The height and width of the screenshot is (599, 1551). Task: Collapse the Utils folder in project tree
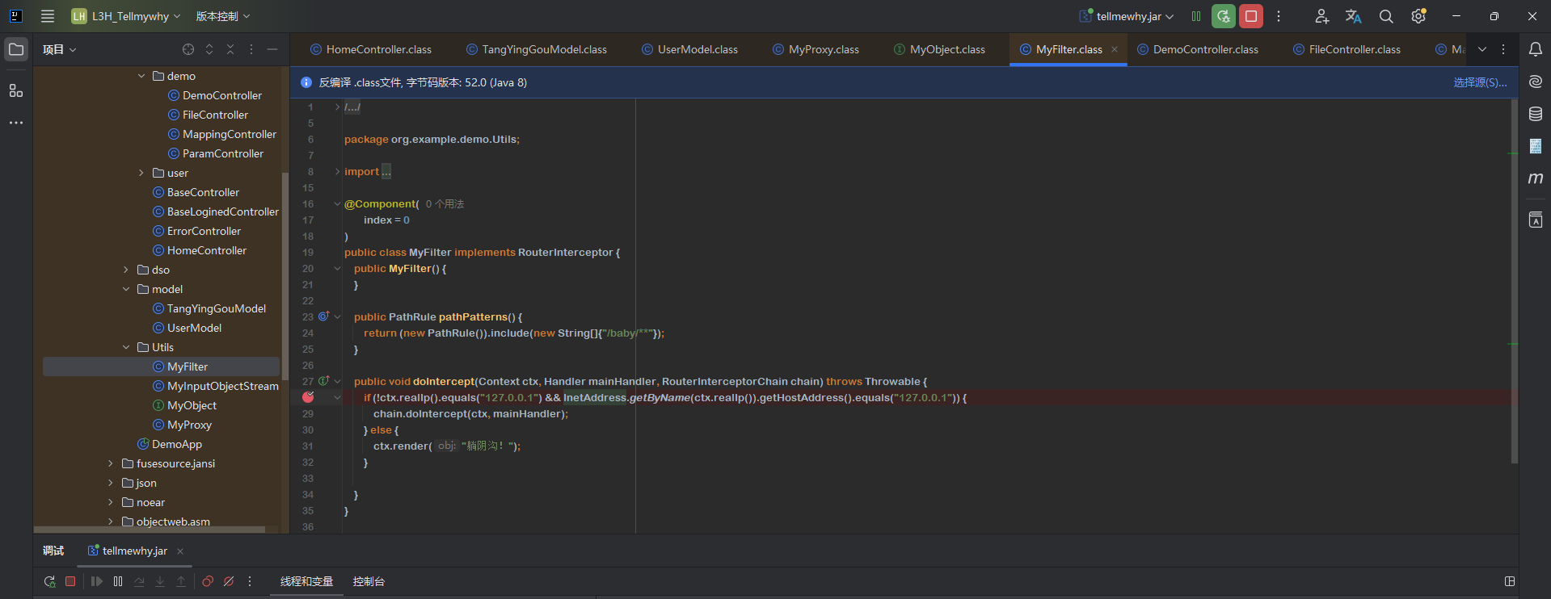click(x=126, y=347)
